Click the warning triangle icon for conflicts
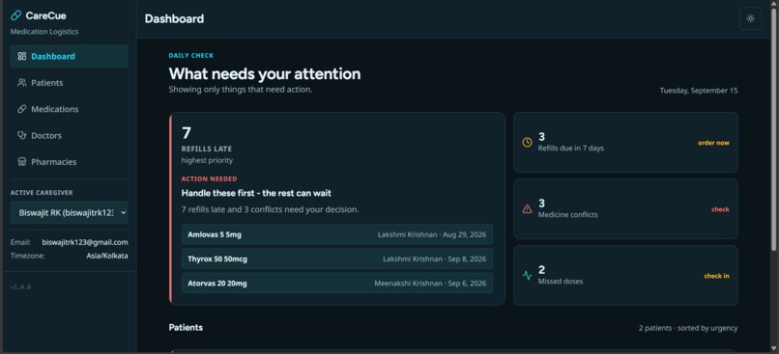This screenshot has width=779, height=354. point(527,209)
